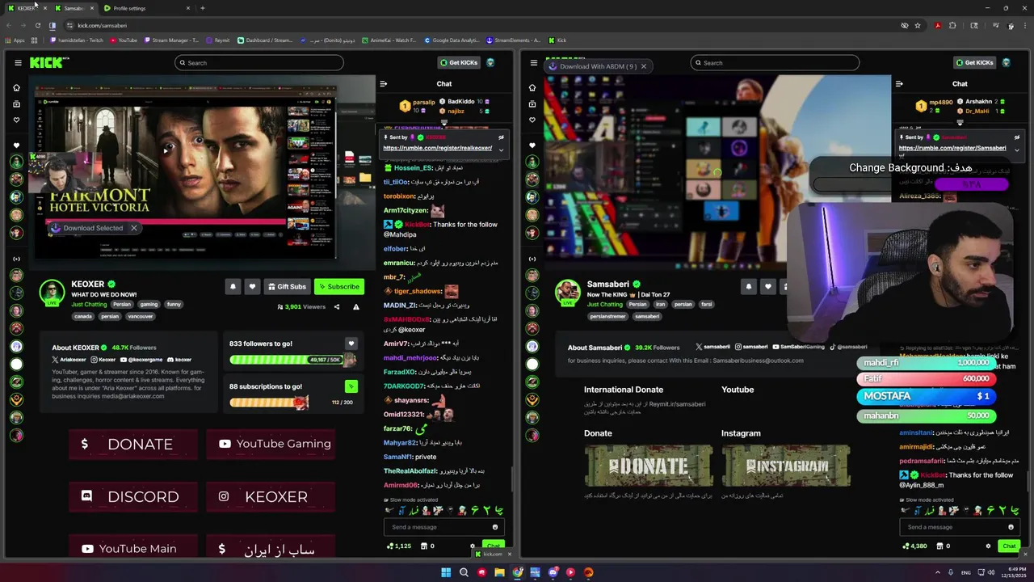The image size is (1034, 582).
Task: Expand the gift leaderboard in KEOXER chat
Action: [443, 123]
